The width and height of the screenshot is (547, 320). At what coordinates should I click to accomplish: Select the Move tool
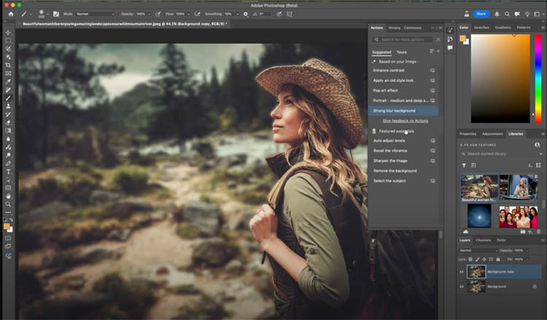(8, 32)
